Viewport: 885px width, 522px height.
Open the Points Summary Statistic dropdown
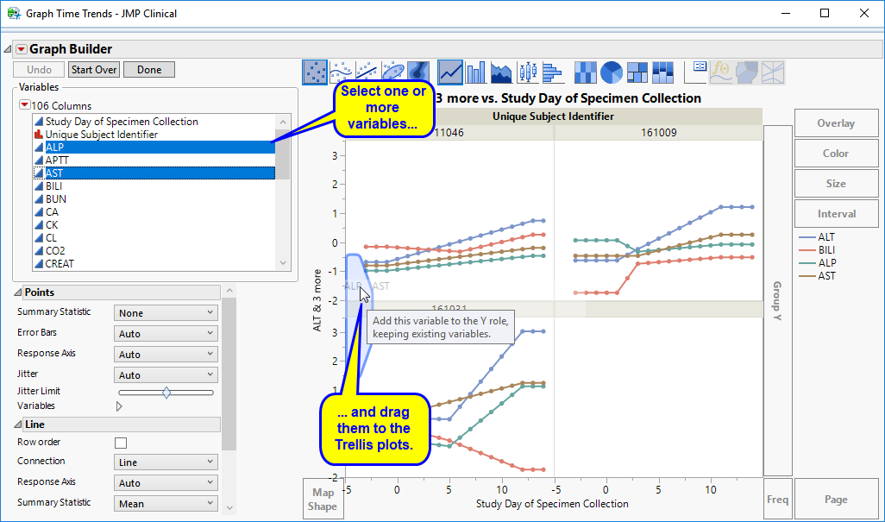(166, 313)
